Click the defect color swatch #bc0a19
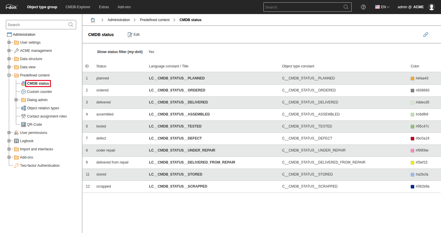 coord(412,138)
